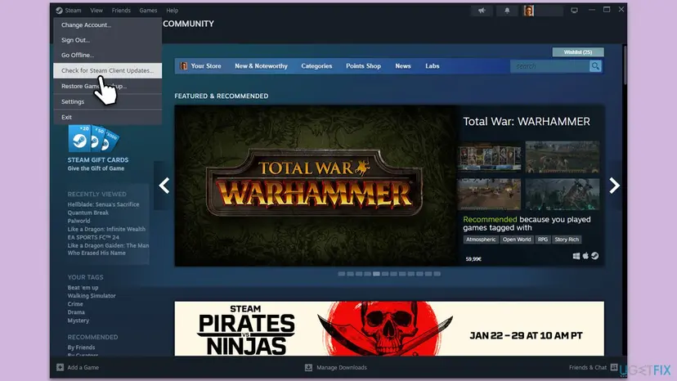This screenshot has height=381, width=677.
Task: Open the News store tab
Action: 403,66
